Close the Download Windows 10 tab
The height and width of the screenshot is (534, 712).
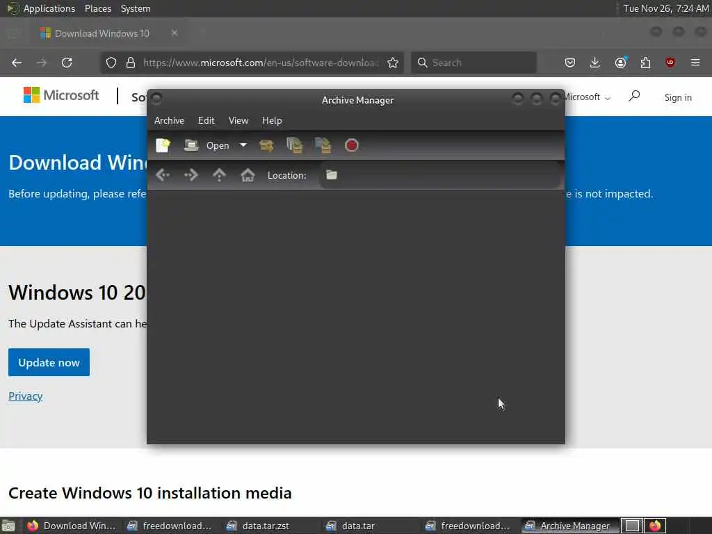pyautogui.click(x=175, y=33)
